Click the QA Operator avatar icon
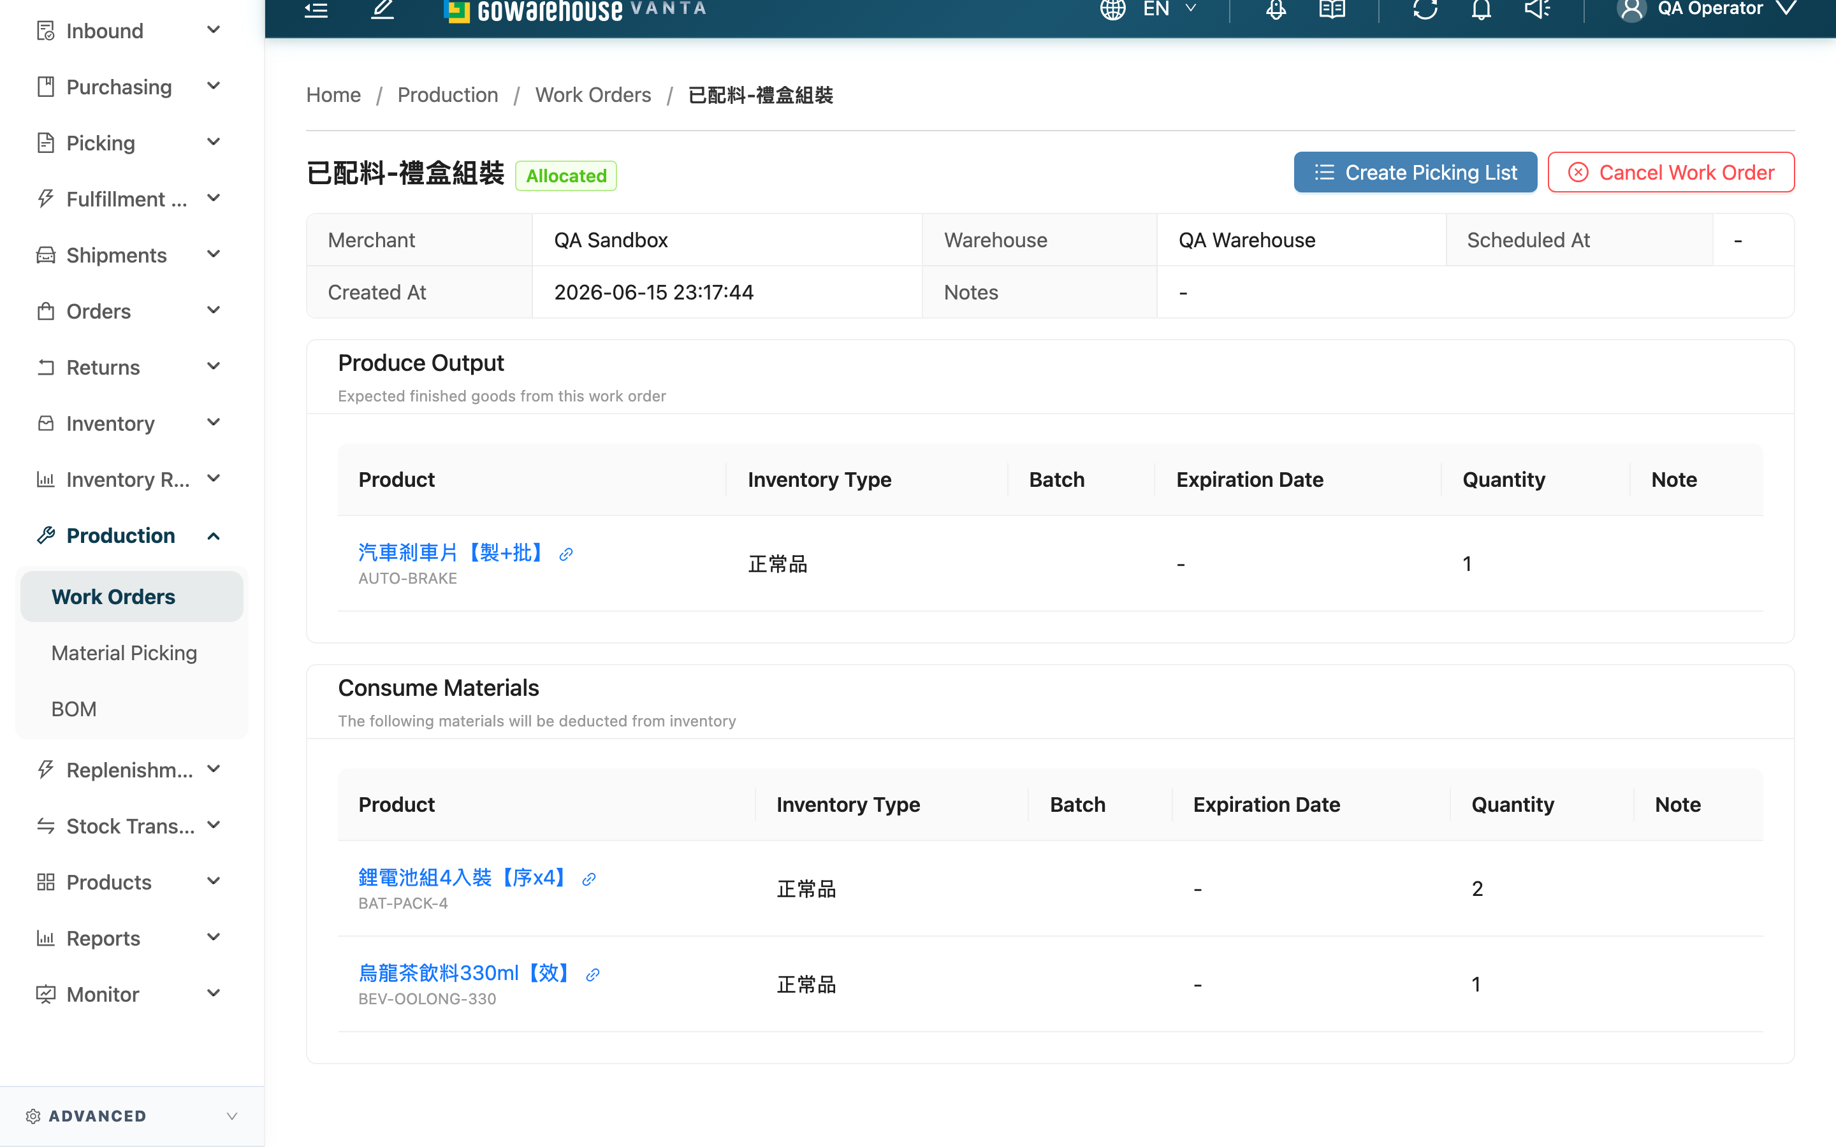This screenshot has height=1147, width=1836. tap(1631, 9)
